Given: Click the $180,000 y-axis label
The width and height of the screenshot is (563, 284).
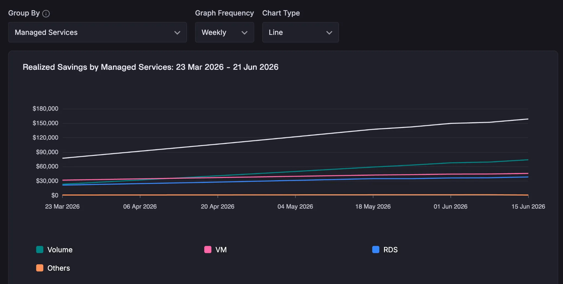Looking at the screenshot, I should [x=45, y=109].
